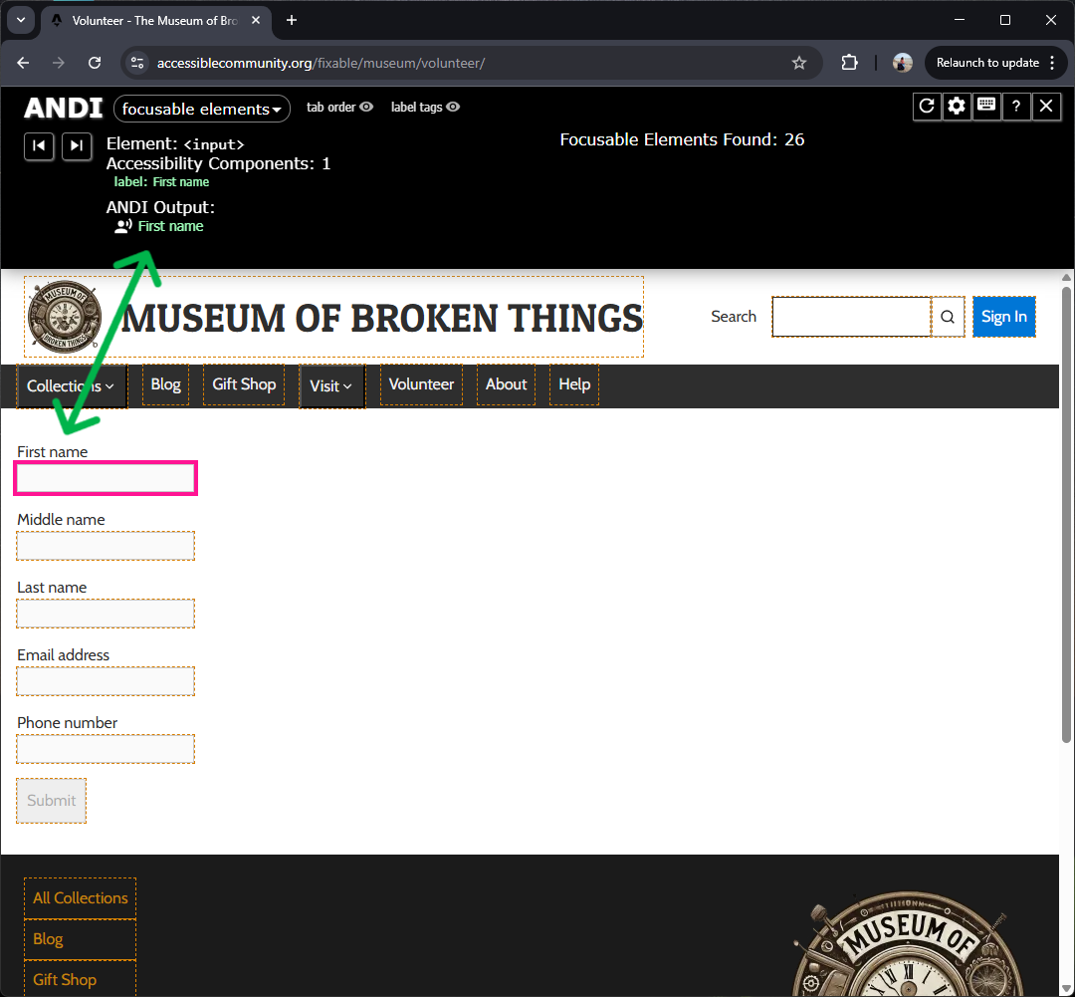Open a new browser tab
The image size is (1075, 997).
click(292, 21)
